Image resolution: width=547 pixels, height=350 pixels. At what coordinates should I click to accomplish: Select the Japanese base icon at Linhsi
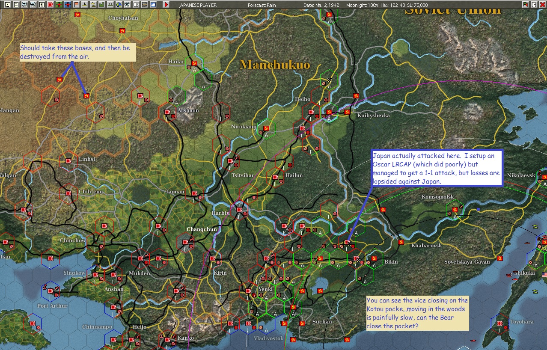(68, 161)
